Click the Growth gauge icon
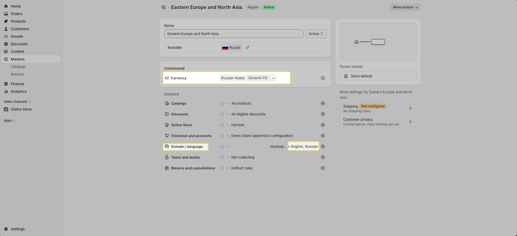 [x=6, y=36]
